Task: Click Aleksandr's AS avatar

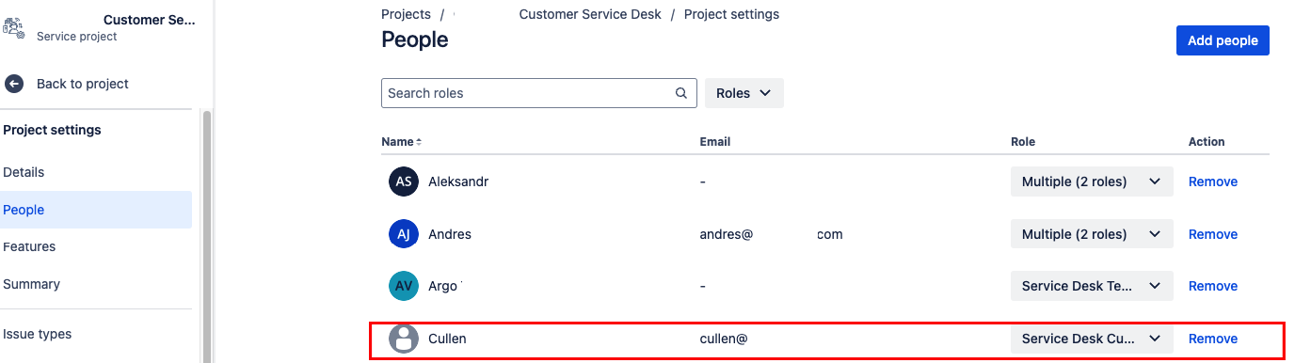Action: 404,181
